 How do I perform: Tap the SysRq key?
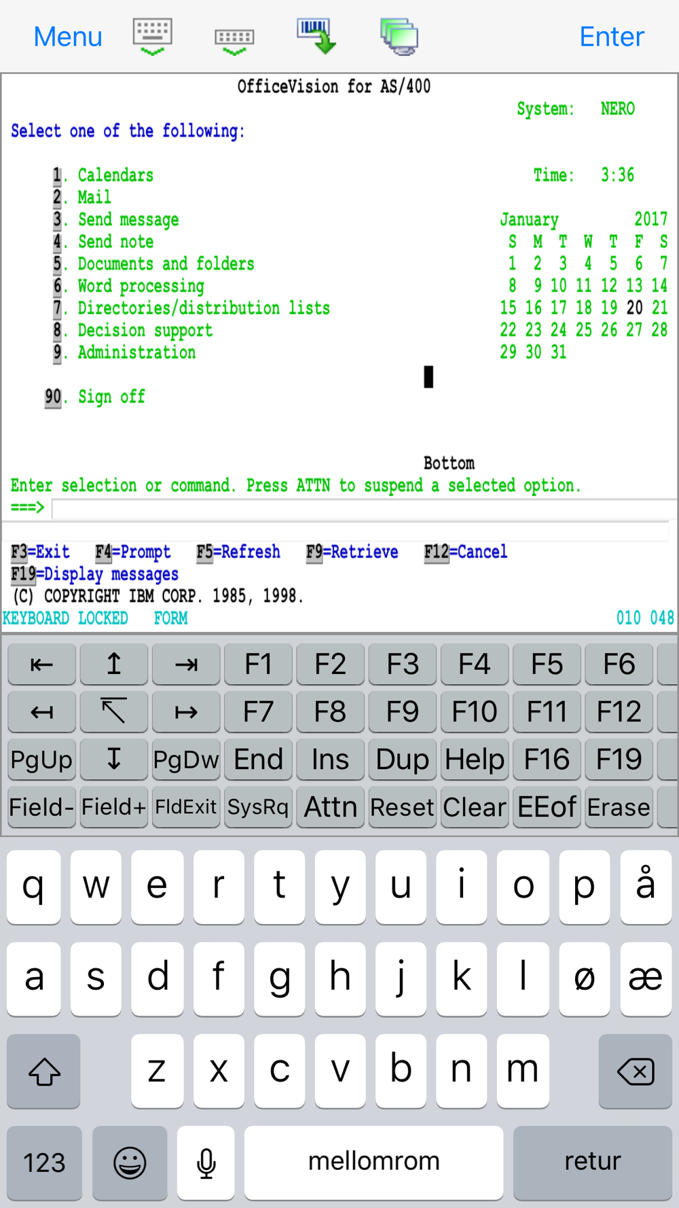click(259, 807)
